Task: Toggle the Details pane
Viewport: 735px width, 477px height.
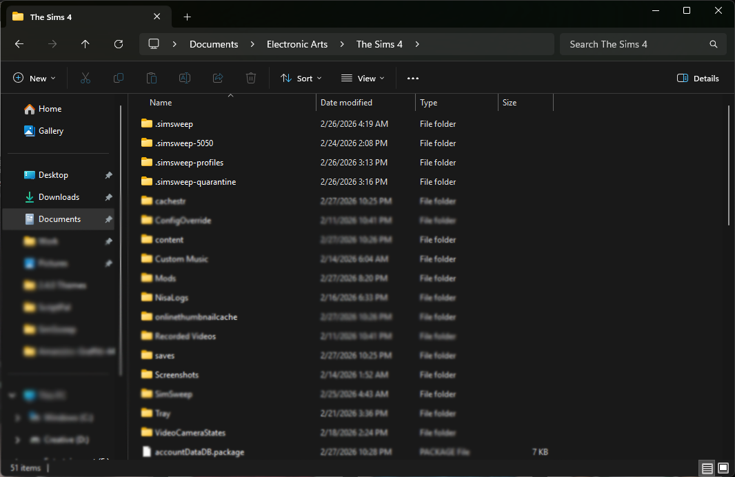Action: [x=698, y=79]
